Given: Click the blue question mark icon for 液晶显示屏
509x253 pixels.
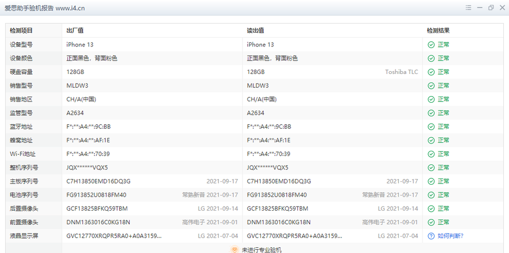Looking at the screenshot, I should (x=431, y=236).
